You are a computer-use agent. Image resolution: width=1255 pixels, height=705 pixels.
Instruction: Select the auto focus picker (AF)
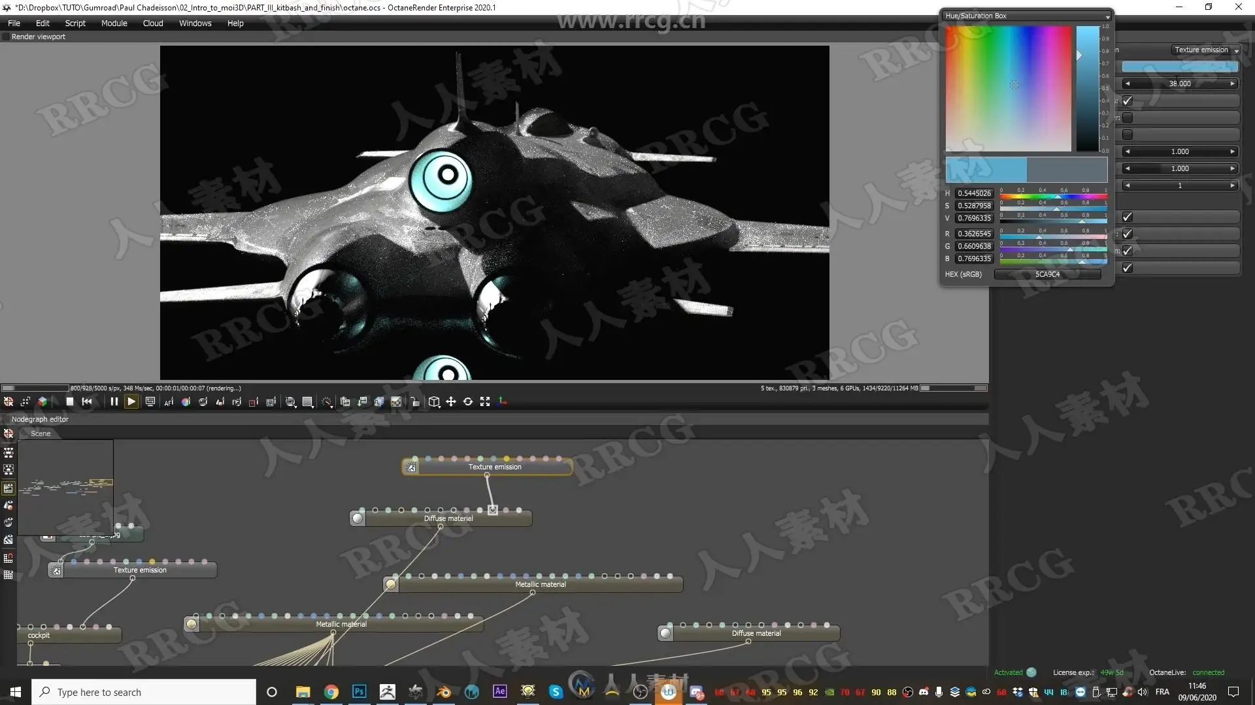pos(169,402)
